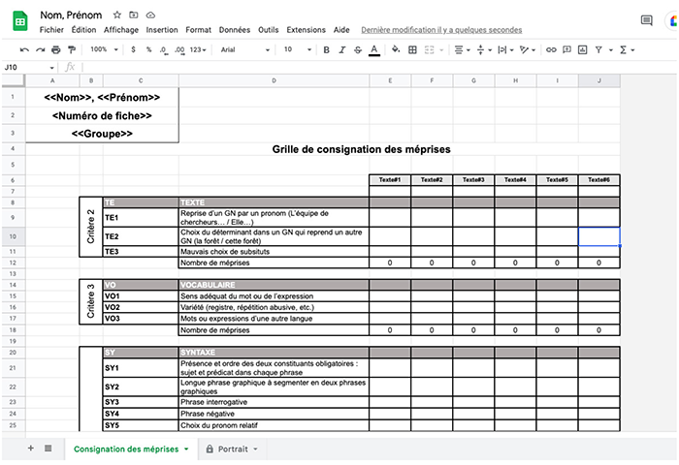Image resolution: width=679 pixels, height=465 pixels.
Task: Decrease decimal places icon
Action: (x=163, y=49)
